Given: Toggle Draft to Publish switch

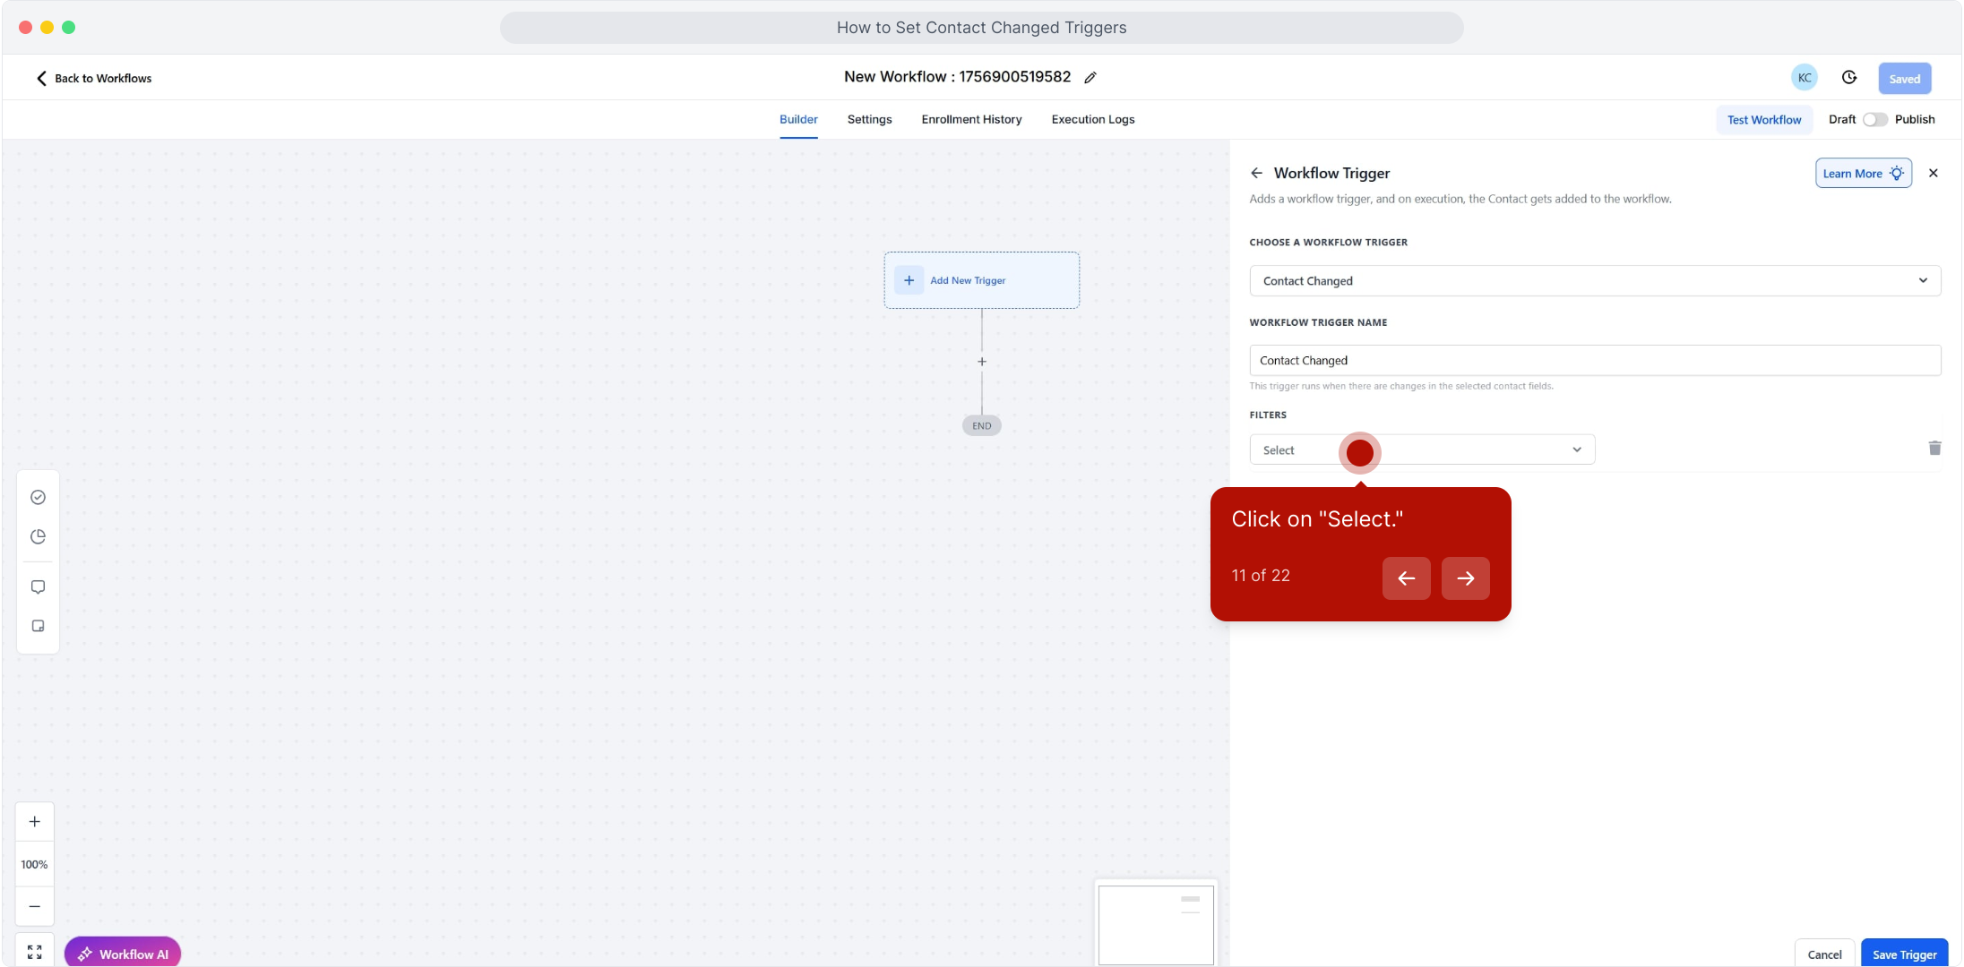Looking at the screenshot, I should pyautogui.click(x=1874, y=119).
